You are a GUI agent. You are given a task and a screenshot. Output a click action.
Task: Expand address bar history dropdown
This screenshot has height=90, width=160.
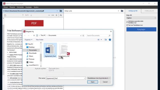coord(81,35)
